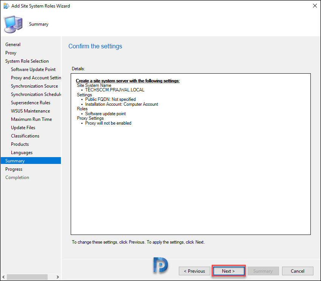
Task: Select the Products step
Action: pyautogui.click(x=20, y=144)
